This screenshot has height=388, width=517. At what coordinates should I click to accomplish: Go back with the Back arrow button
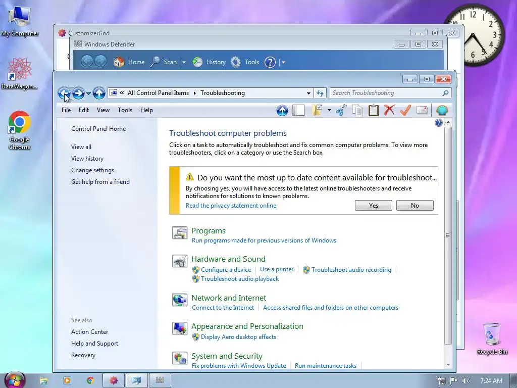64,93
